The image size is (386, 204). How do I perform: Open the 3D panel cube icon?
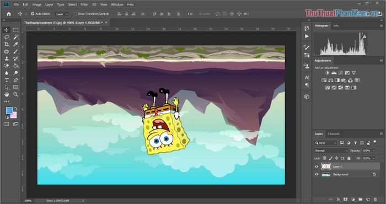pos(307,96)
